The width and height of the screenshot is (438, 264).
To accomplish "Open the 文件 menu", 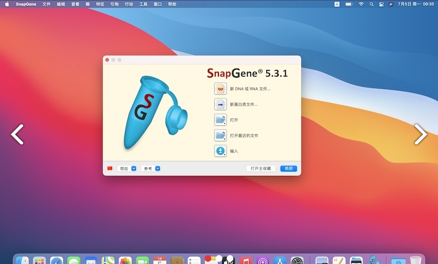I will [x=46, y=4].
